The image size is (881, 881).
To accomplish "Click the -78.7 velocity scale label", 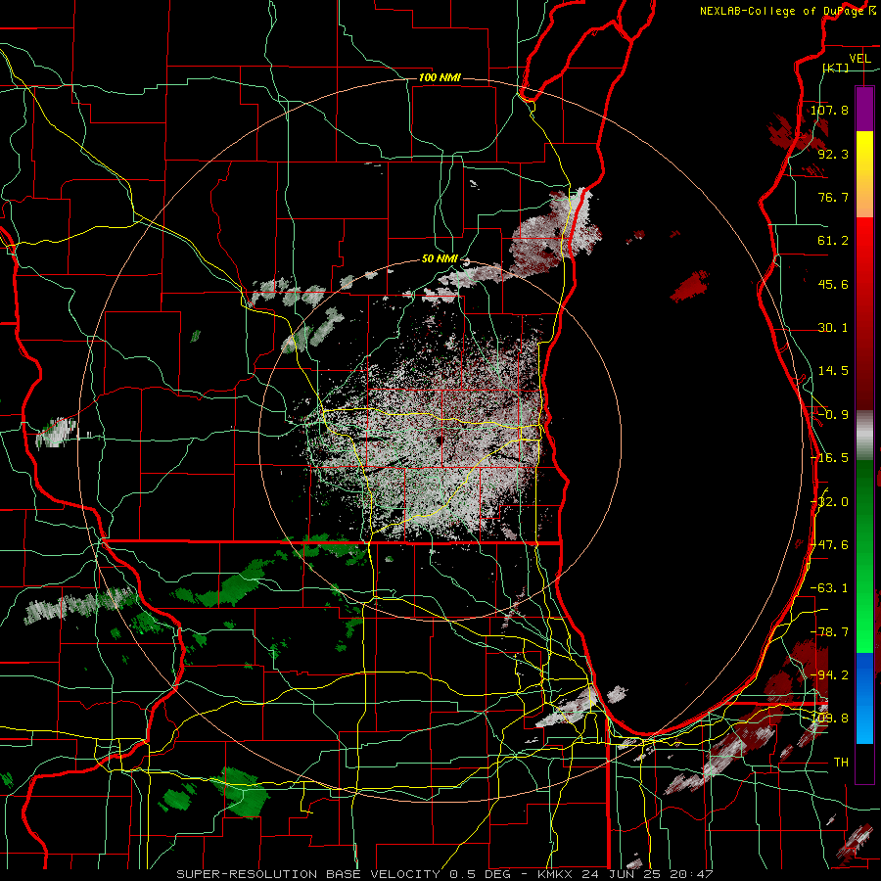I will [829, 632].
